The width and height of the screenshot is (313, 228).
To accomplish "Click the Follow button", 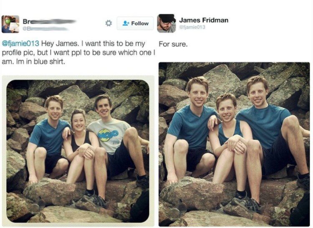I will click(x=135, y=23).
